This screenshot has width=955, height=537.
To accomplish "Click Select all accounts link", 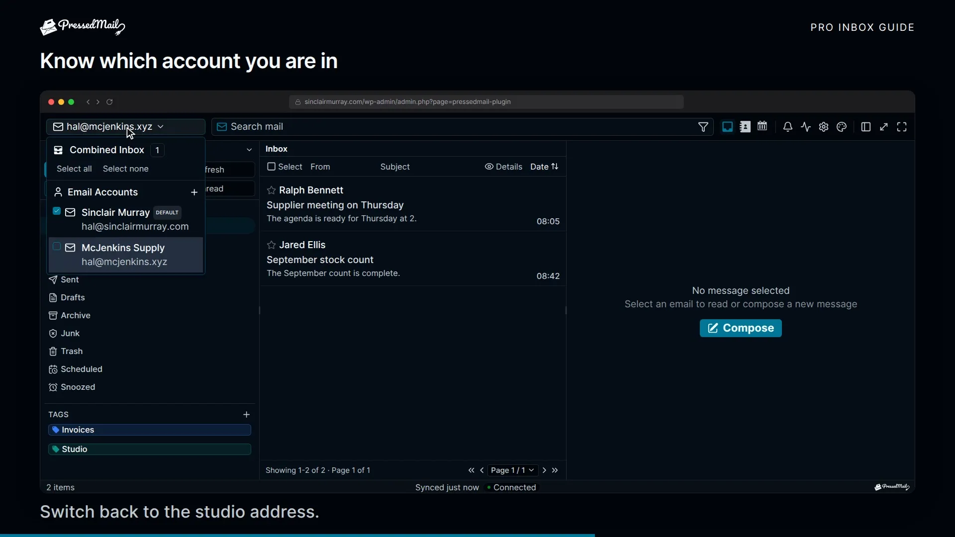I will coord(74,169).
